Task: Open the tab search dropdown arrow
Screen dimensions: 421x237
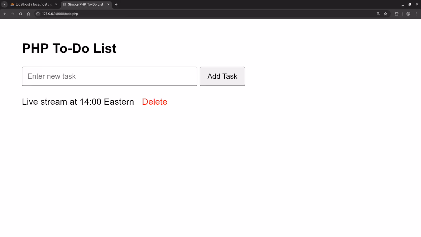Action: point(5,4)
